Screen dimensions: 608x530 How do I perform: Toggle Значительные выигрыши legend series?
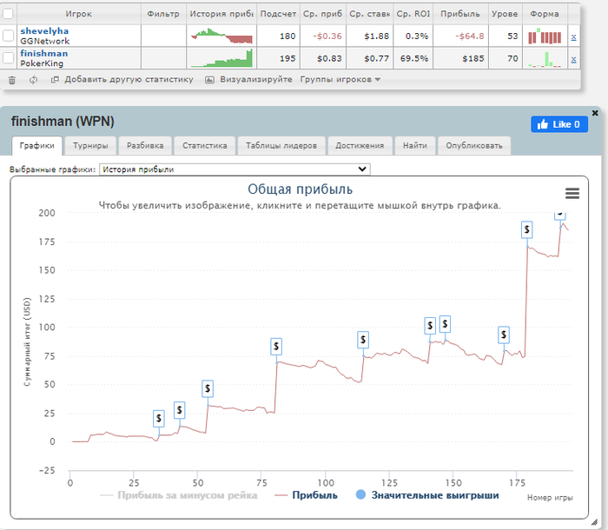(x=427, y=495)
